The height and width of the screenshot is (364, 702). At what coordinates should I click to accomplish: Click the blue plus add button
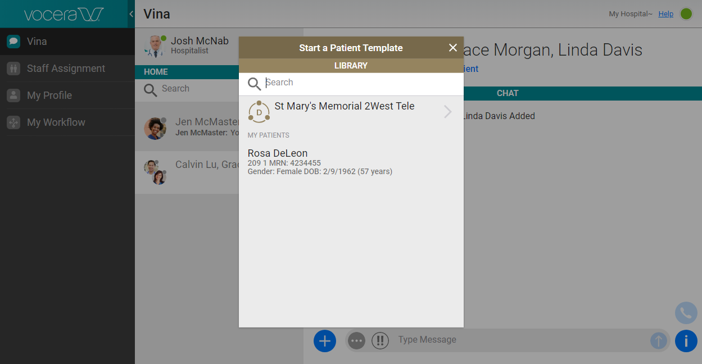[x=324, y=340]
